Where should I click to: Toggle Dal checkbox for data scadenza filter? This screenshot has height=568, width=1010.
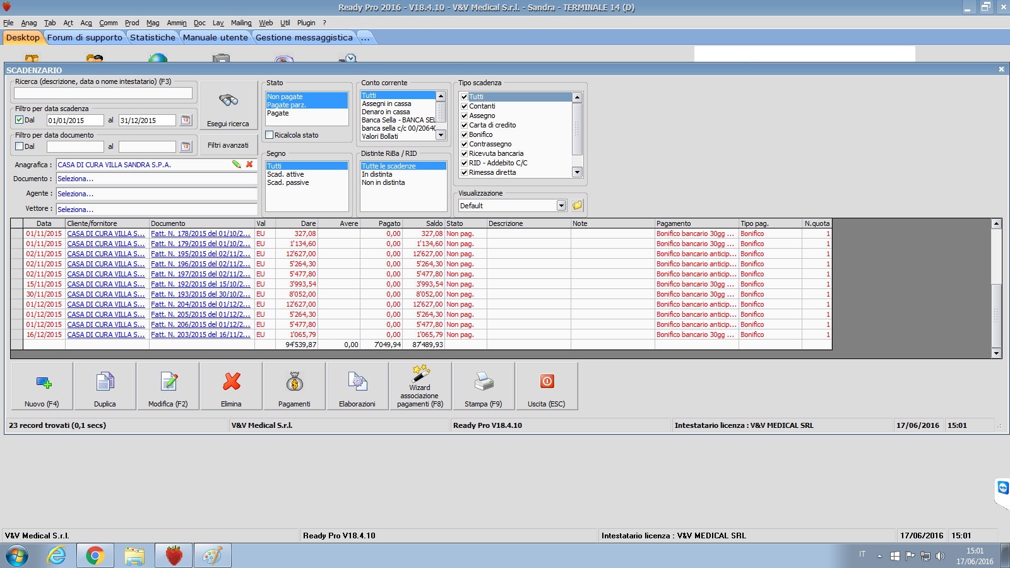pyautogui.click(x=20, y=120)
